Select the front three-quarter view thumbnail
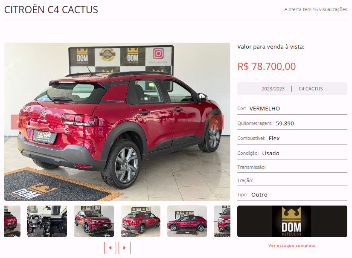352x258 pixels. pos(94,221)
